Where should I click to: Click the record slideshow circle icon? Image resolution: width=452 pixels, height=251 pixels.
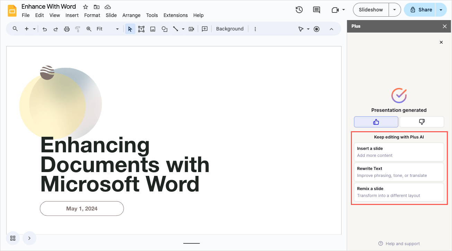point(317,29)
